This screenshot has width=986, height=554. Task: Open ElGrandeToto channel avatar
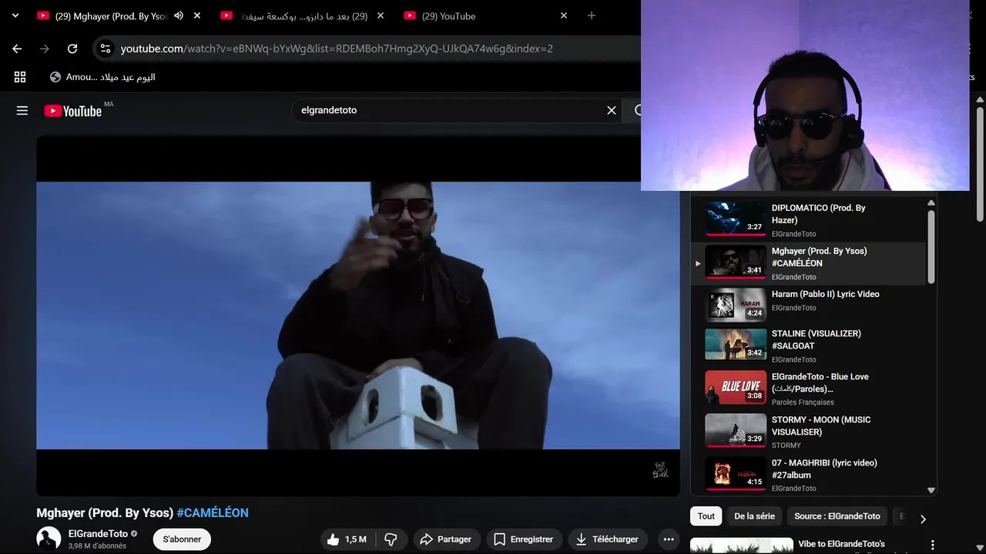[x=49, y=539]
